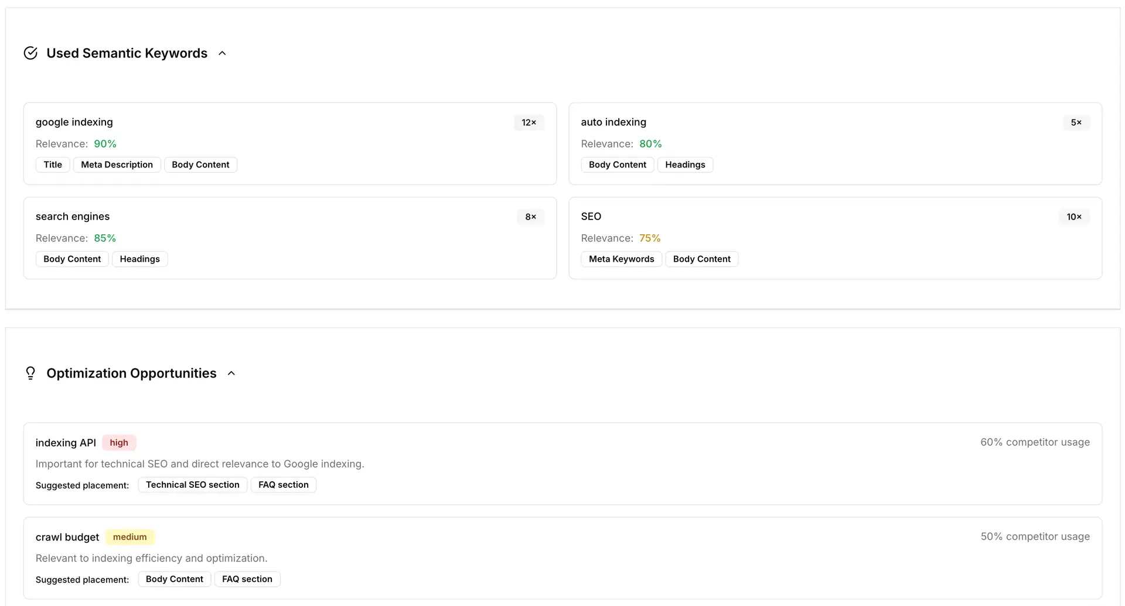Click the checkmark icon beside Used Semantic Keywords
The image size is (1125, 606).
pyautogui.click(x=30, y=53)
